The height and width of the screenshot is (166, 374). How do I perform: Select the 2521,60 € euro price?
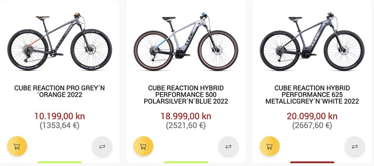(x=186, y=125)
